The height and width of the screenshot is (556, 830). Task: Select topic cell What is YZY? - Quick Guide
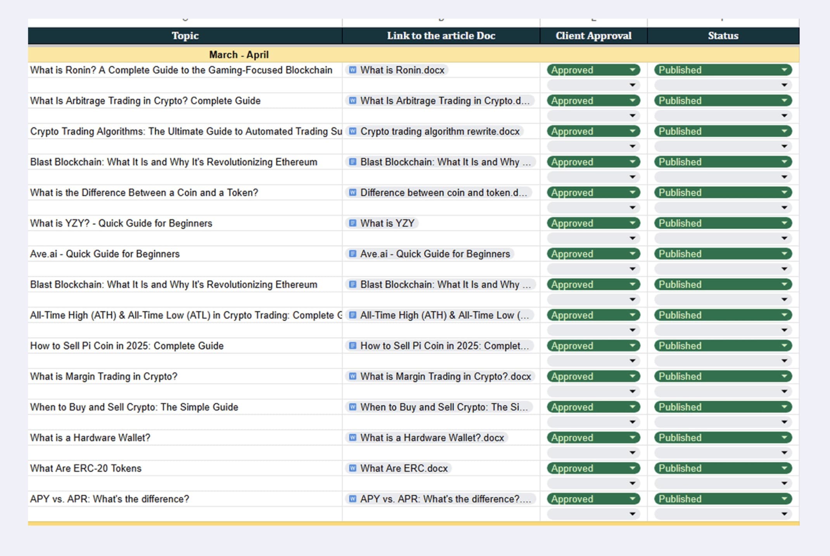coord(185,223)
